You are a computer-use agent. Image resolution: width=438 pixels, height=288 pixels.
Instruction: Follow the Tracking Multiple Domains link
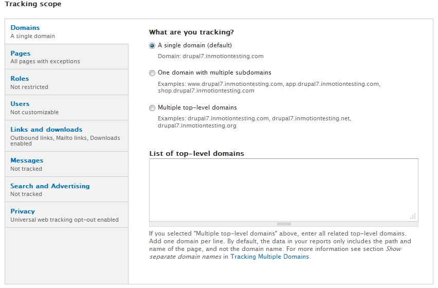(x=270, y=257)
